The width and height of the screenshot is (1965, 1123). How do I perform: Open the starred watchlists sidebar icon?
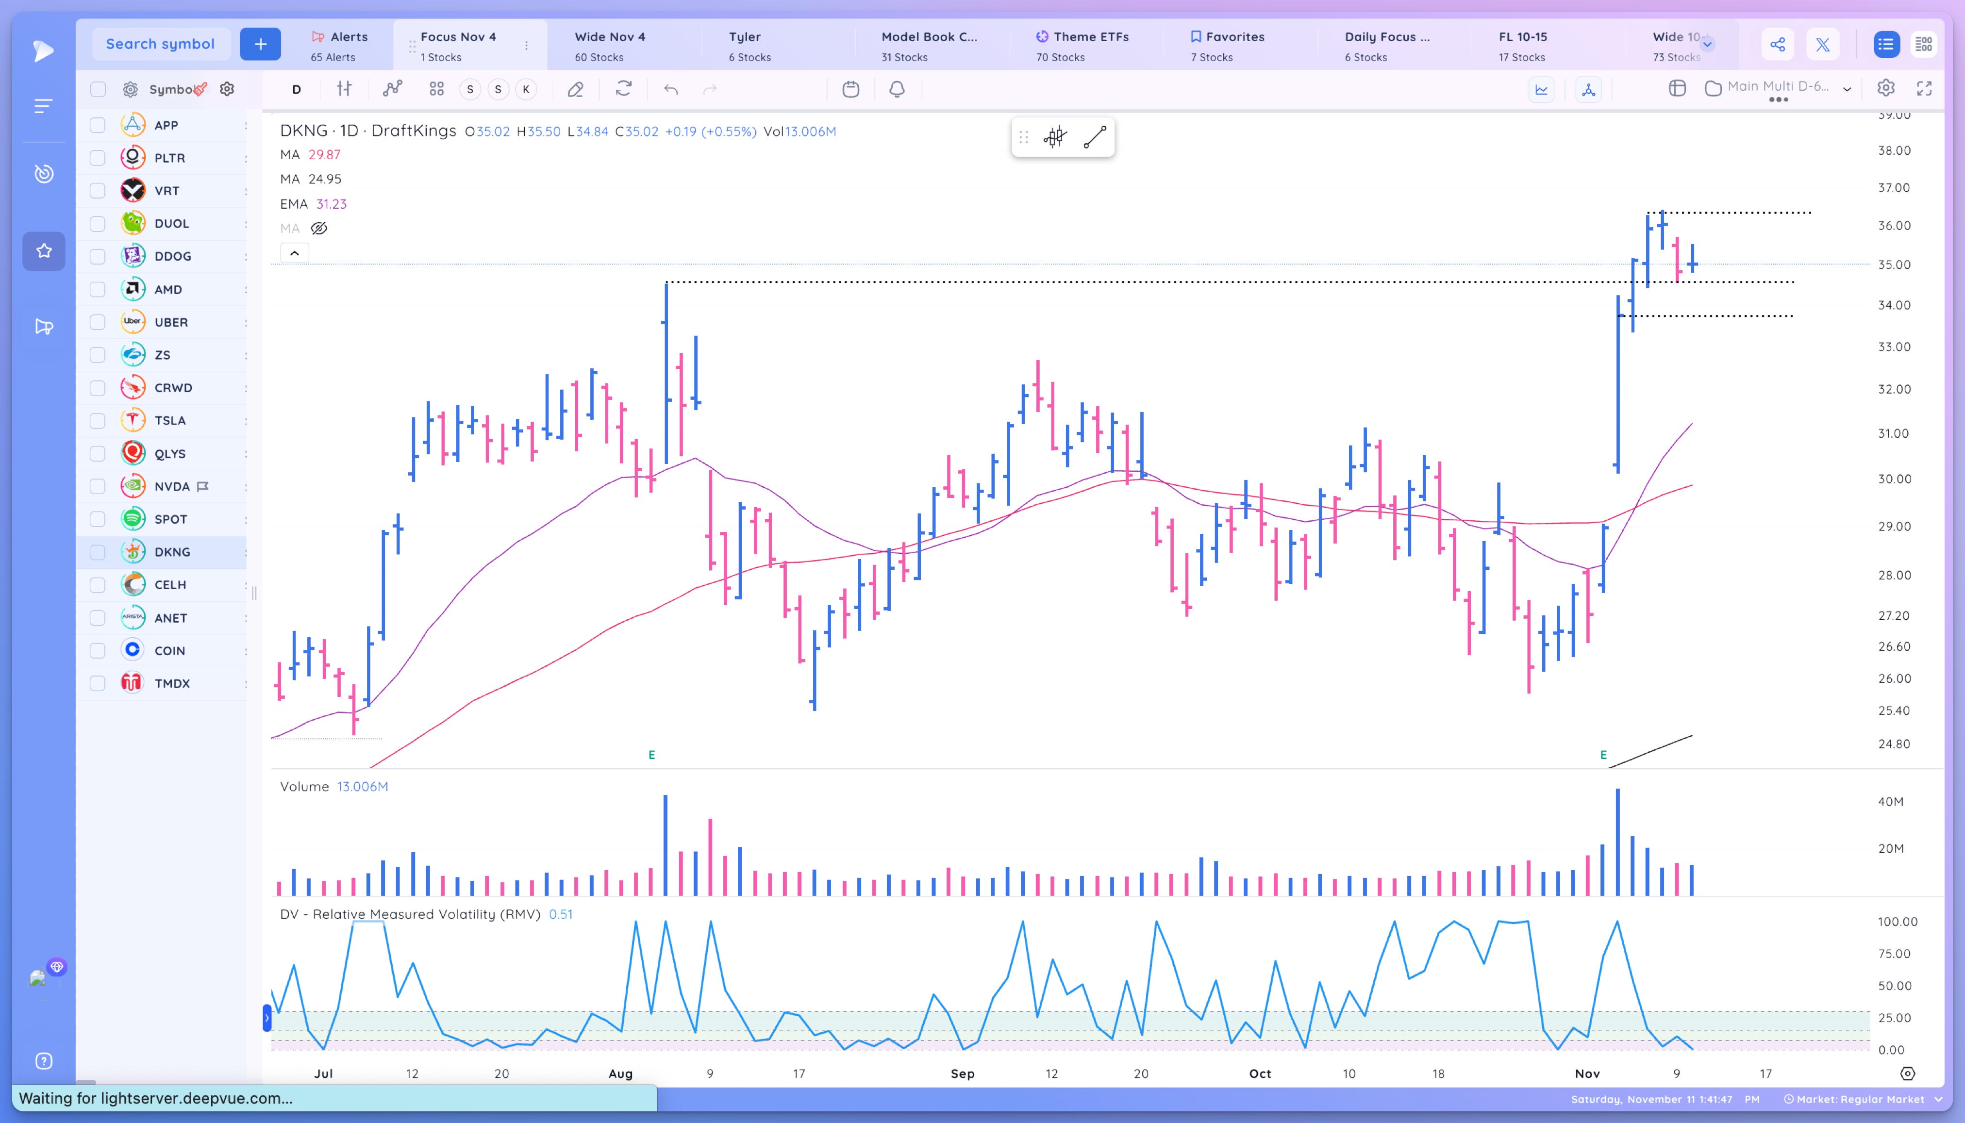pyautogui.click(x=44, y=251)
